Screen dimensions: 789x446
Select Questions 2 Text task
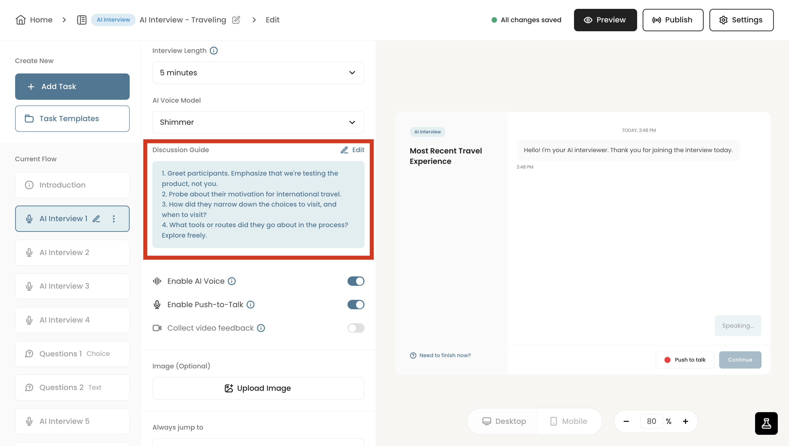tap(72, 387)
